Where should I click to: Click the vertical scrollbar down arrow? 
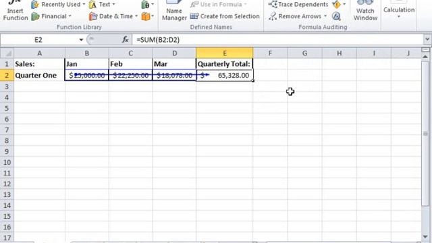pyautogui.click(x=425, y=237)
